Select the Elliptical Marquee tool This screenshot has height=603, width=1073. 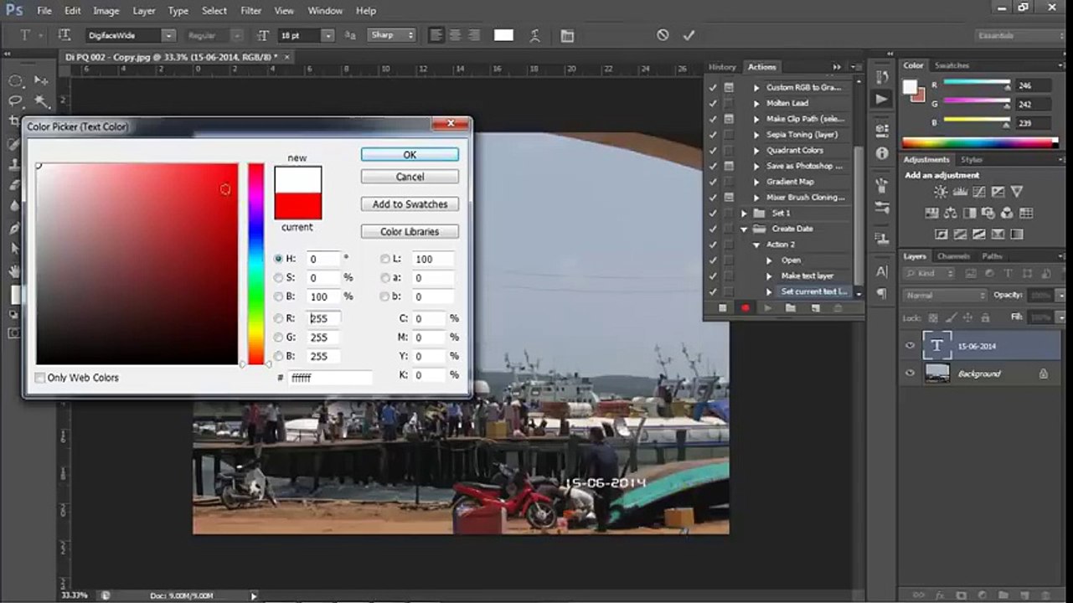coord(15,80)
